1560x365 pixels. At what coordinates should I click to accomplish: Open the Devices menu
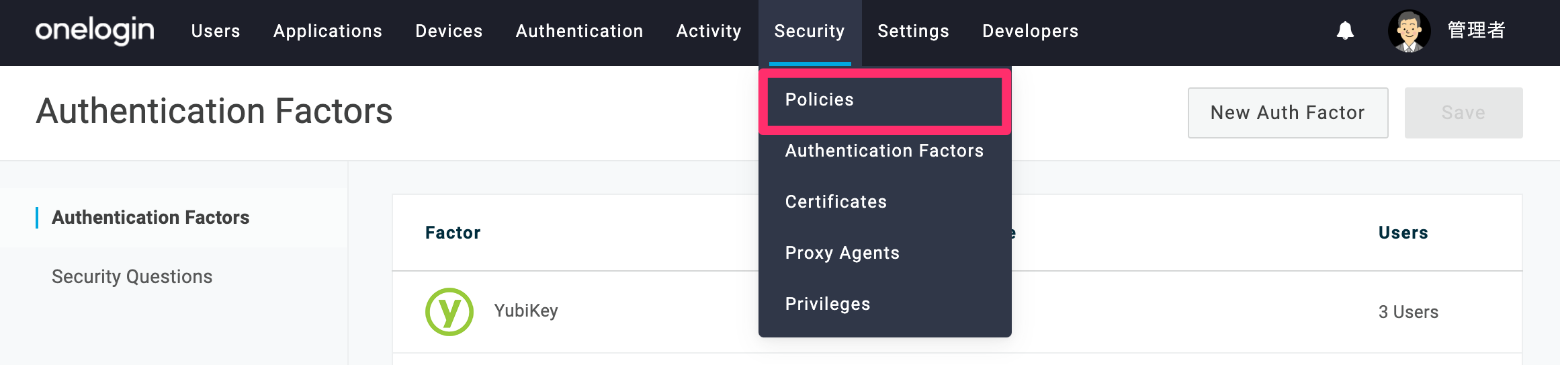click(x=449, y=31)
